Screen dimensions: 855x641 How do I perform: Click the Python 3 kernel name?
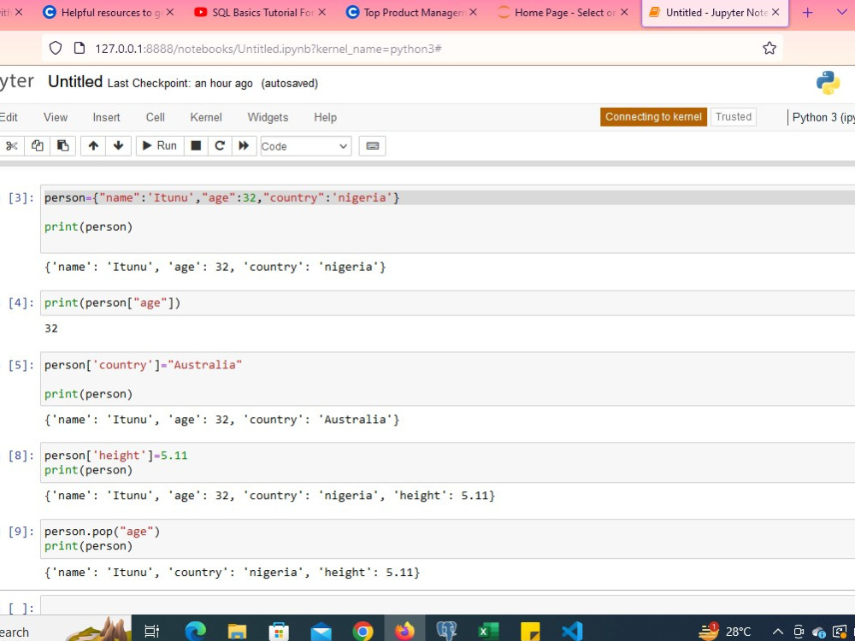pos(823,117)
